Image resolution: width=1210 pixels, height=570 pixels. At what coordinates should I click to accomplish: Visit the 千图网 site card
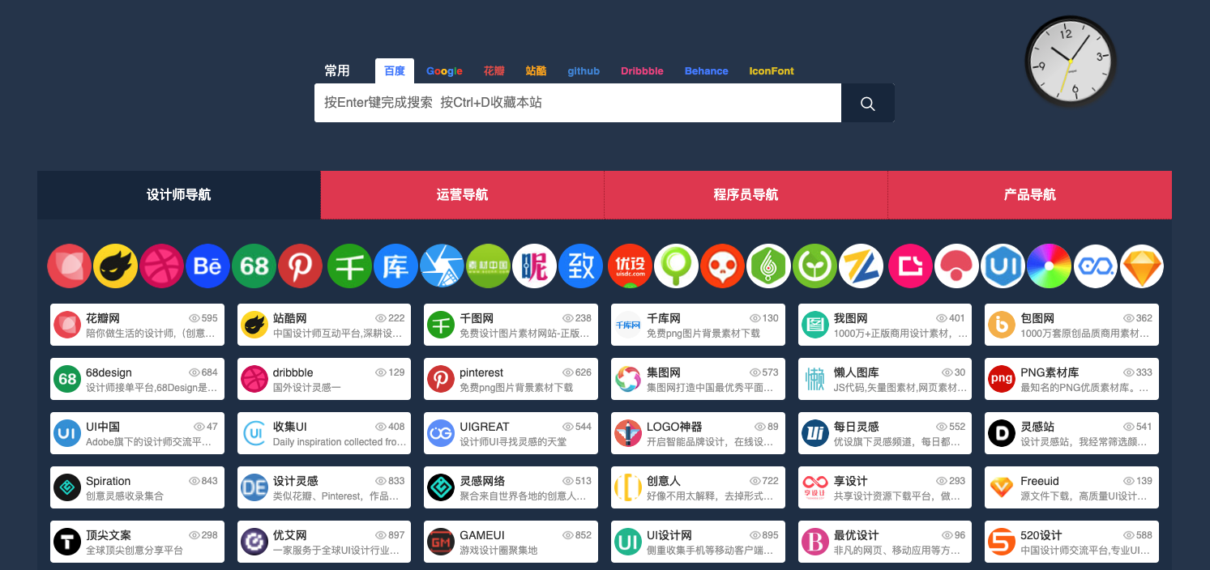point(511,325)
